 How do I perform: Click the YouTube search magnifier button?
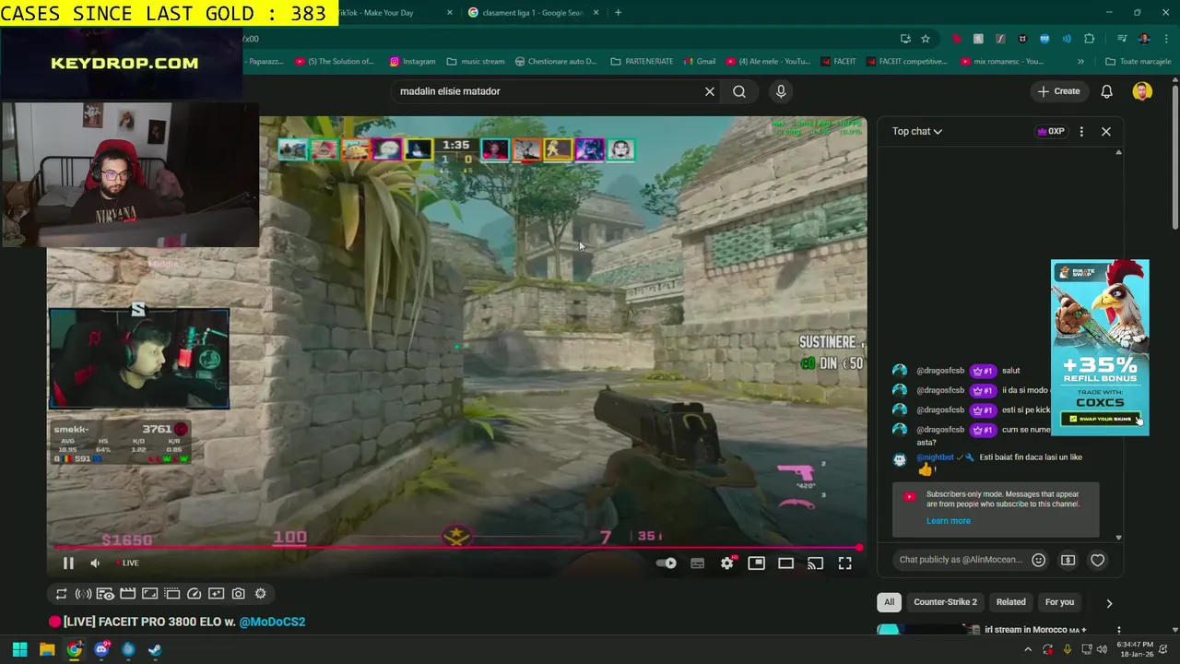pyautogui.click(x=739, y=91)
